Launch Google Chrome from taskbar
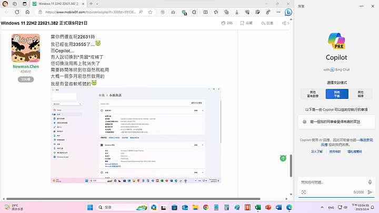Screen dimensions: 379x213 (x=206, y=207)
